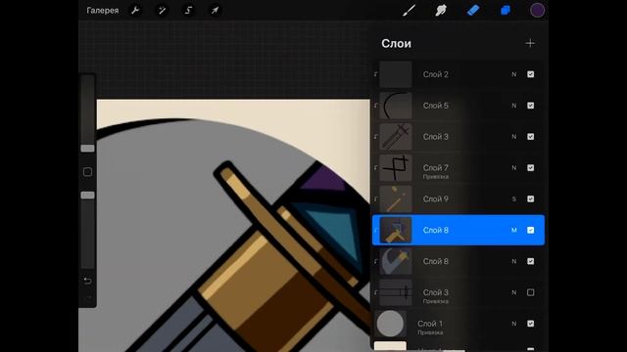Add a new layer with plus icon
Screen dimensions: 627x352
(530, 43)
